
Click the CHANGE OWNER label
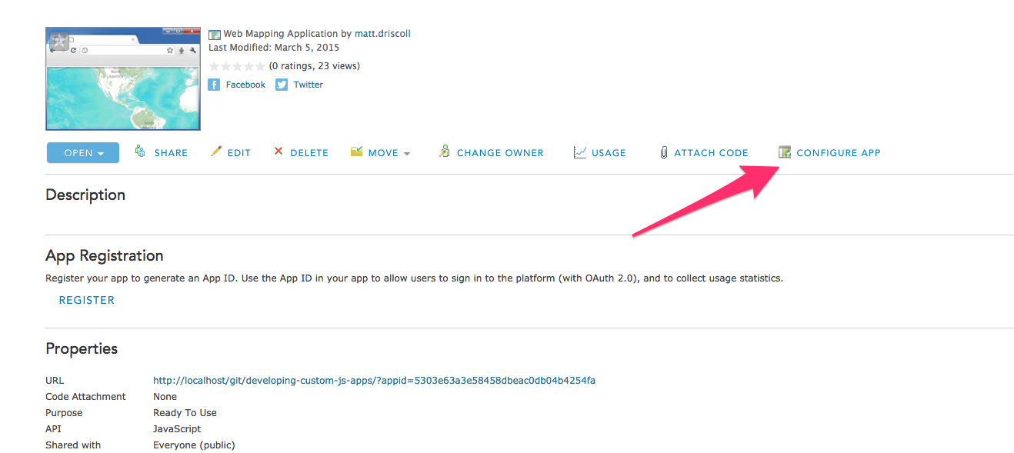pos(500,153)
